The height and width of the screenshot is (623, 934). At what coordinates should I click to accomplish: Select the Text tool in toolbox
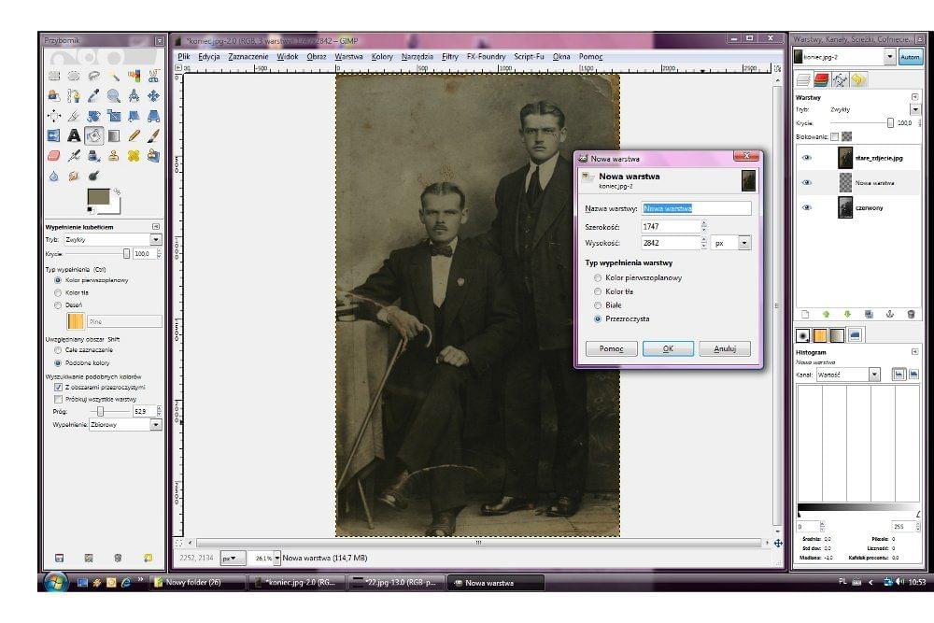[x=74, y=135]
